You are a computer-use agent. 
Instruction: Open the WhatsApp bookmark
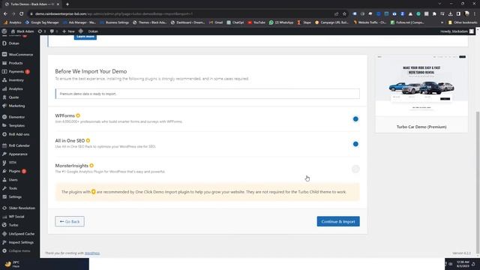point(281,22)
